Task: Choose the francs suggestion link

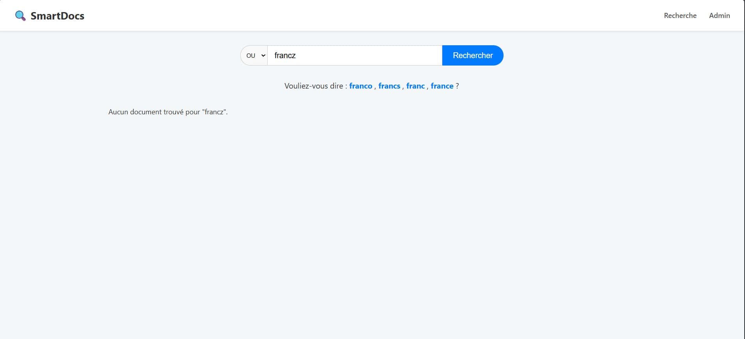Action: tap(389, 86)
